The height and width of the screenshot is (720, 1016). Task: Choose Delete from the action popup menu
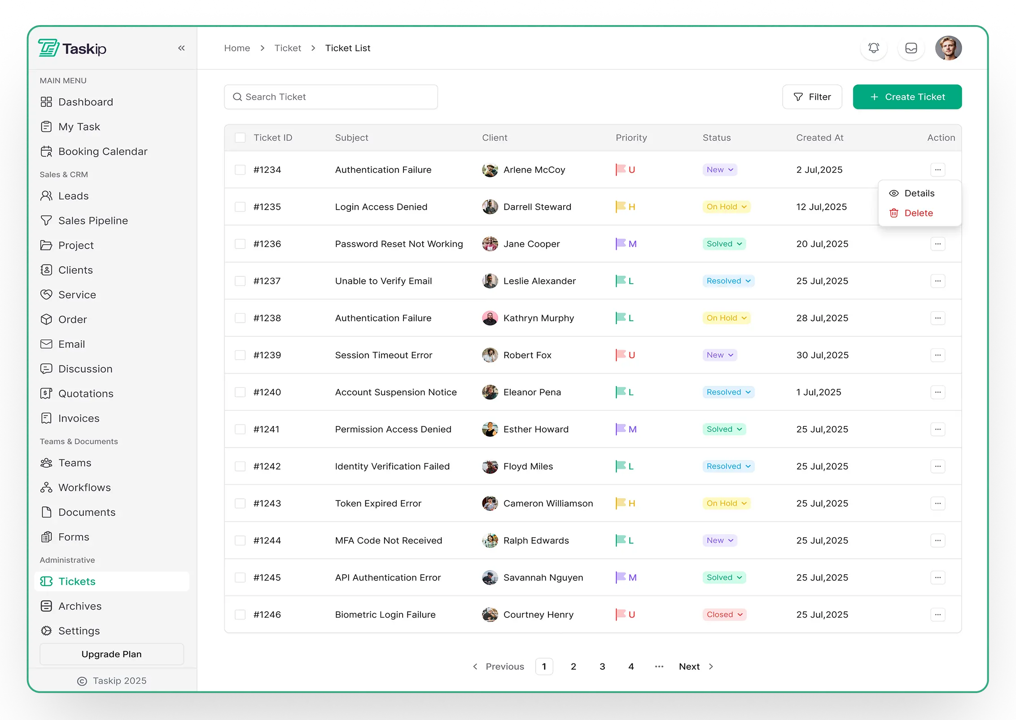point(918,213)
